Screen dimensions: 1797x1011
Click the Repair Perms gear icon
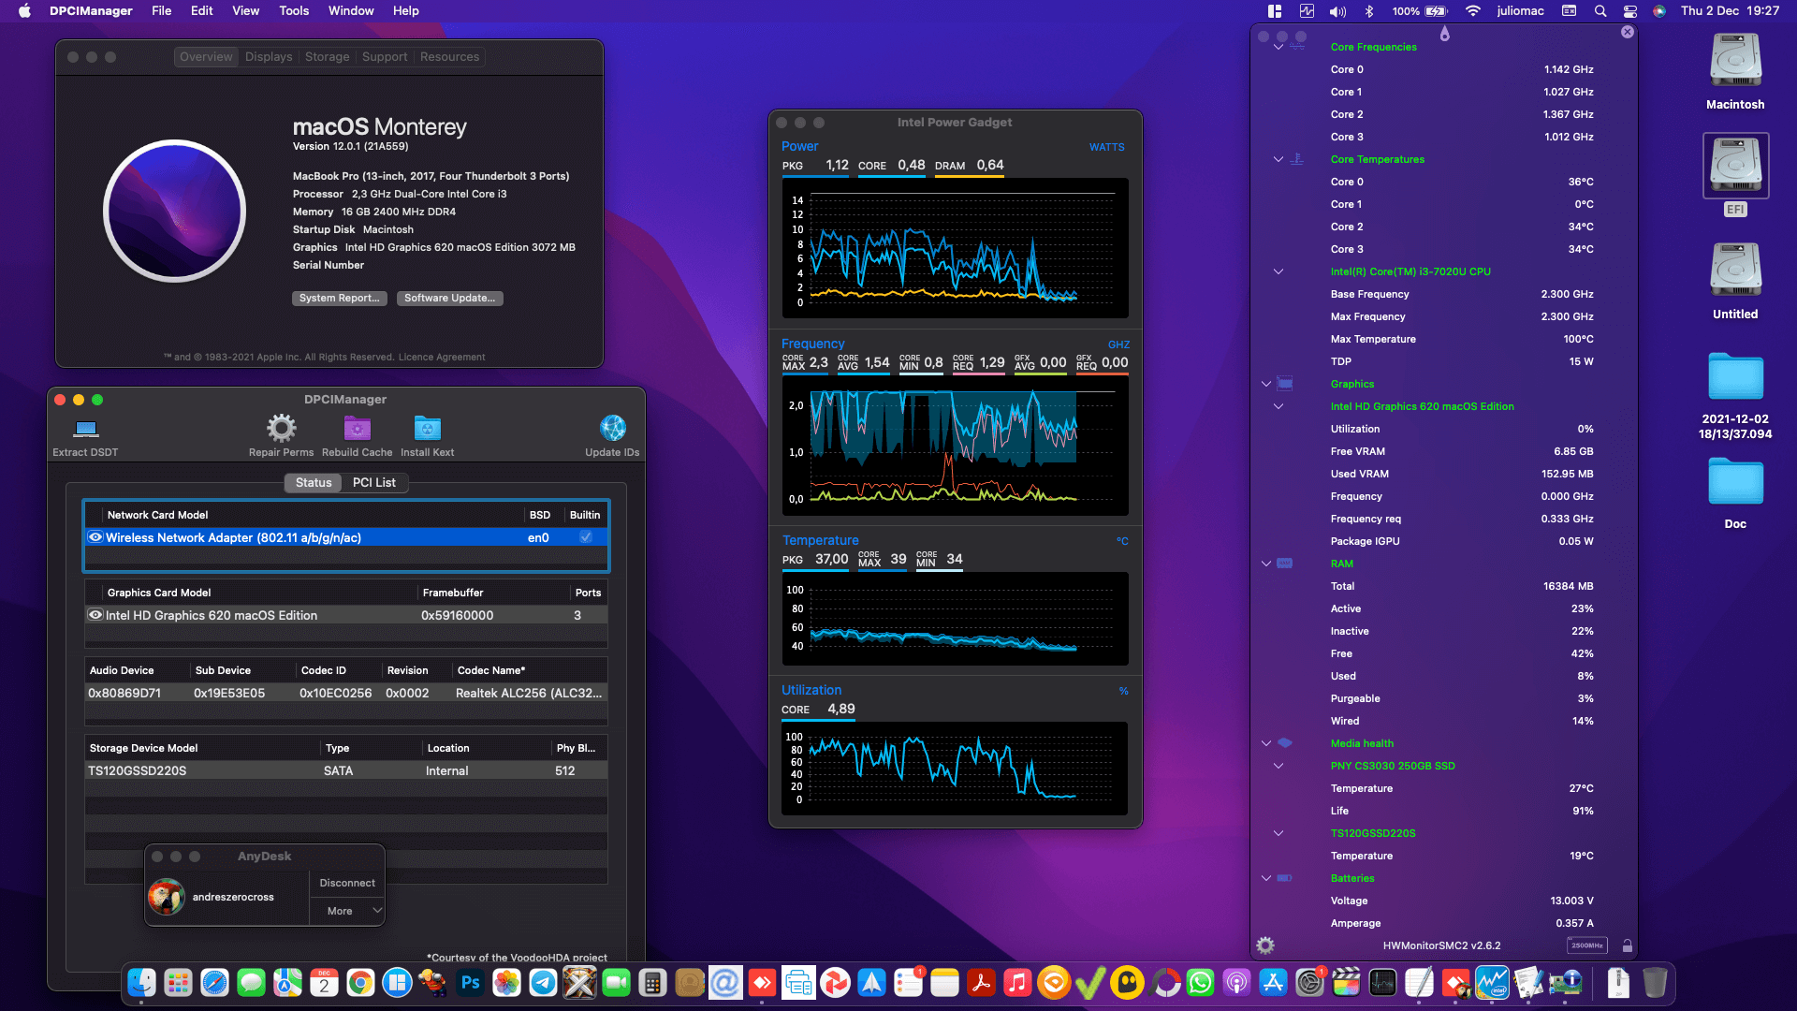pos(281,429)
